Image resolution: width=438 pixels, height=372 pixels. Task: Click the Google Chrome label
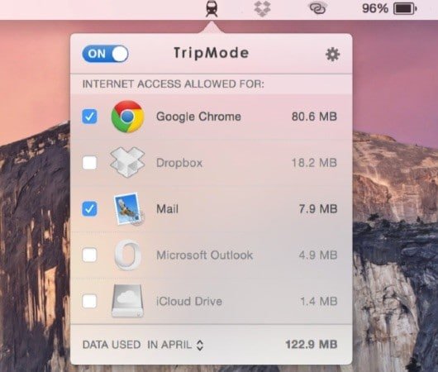(198, 117)
